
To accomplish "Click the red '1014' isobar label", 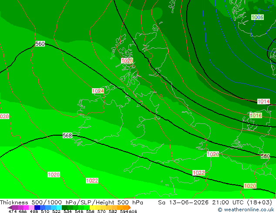I will tap(263, 101).
